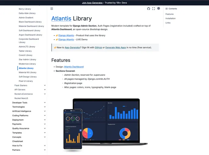Open Datta Able Library page

(x=27, y=13)
